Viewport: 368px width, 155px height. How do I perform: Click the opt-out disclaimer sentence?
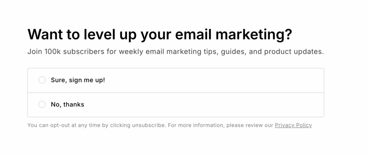click(x=96, y=126)
